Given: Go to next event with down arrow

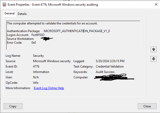Looking at the screenshot, I should pyautogui.click(x=154, y=59).
